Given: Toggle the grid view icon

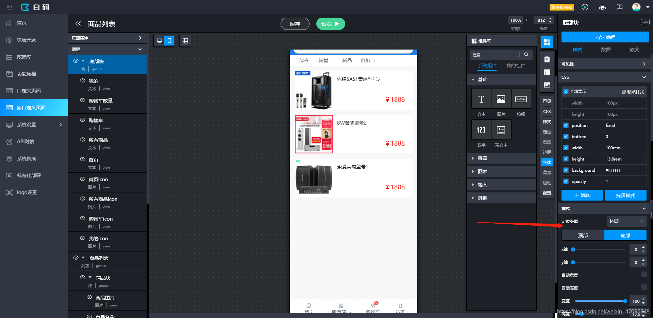Looking at the screenshot, I should 185,41.
